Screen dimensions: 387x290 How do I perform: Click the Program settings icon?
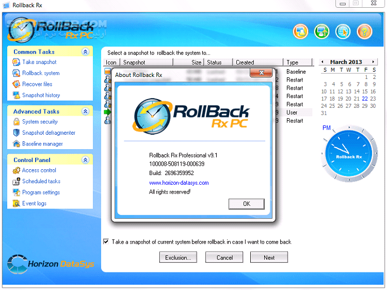pyautogui.click(x=17, y=192)
